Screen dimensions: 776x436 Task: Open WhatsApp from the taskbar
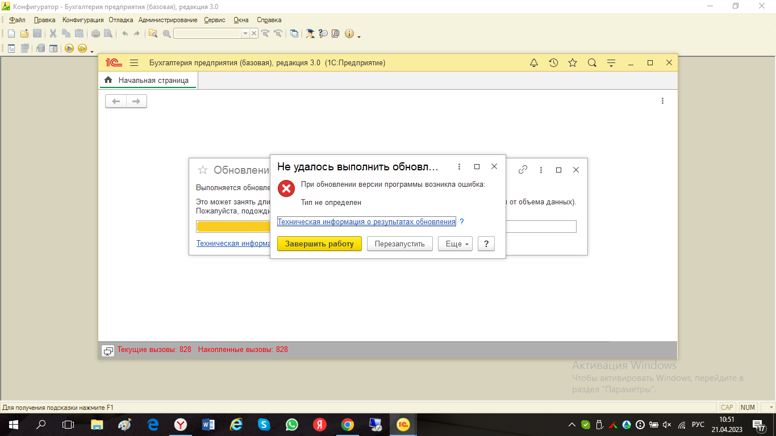pyautogui.click(x=291, y=424)
